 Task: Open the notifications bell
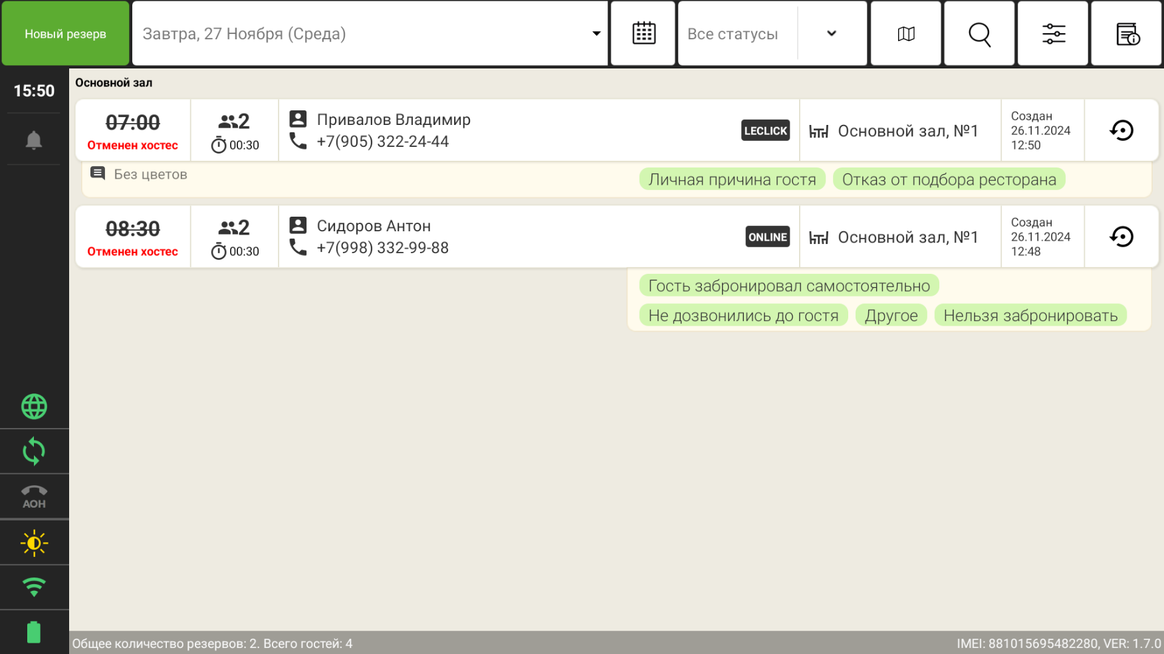tap(34, 140)
